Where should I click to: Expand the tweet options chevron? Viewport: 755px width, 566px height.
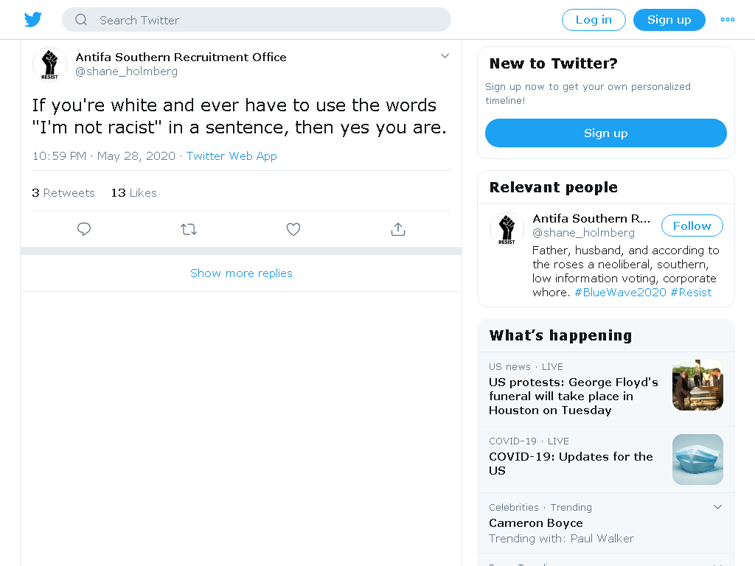pos(445,56)
